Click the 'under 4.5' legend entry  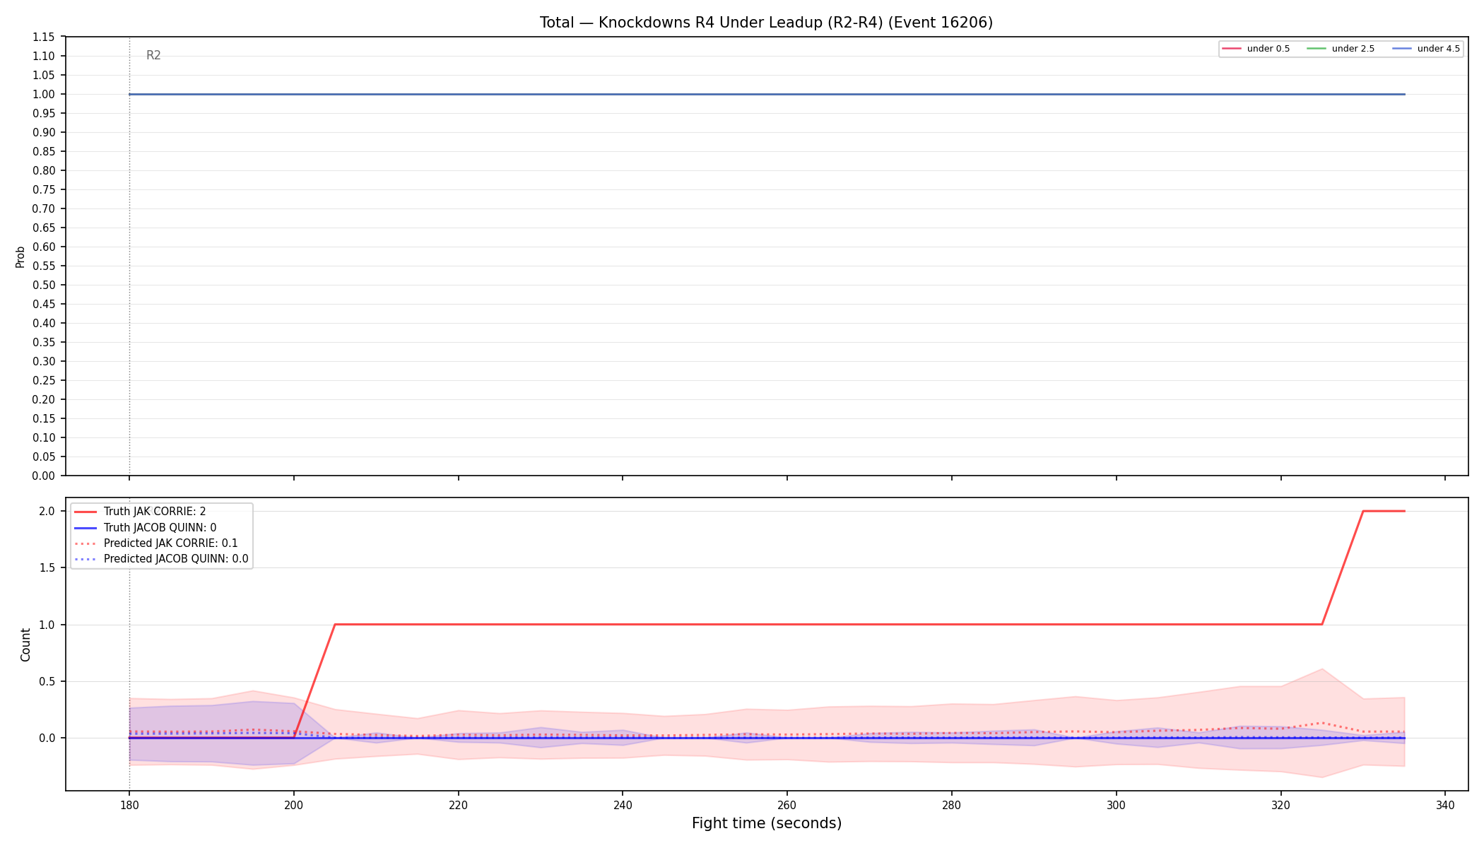tap(1426, 49)
